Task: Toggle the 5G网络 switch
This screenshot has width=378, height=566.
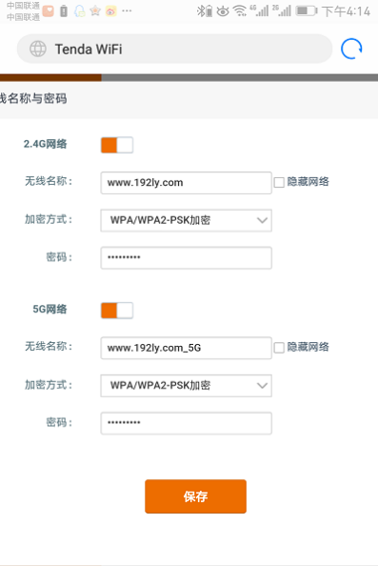Action: pos(117,311)
